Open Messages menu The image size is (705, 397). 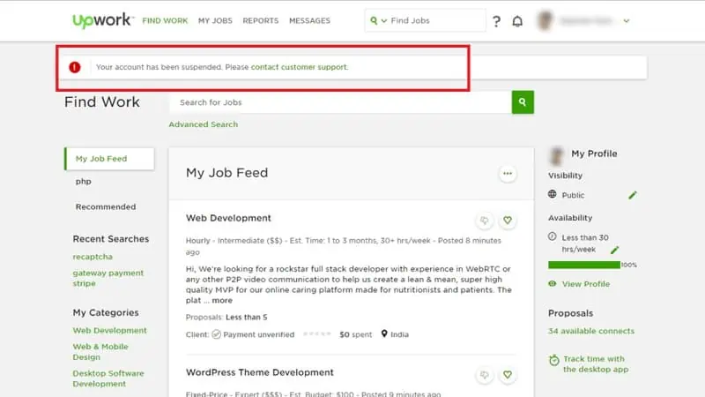[310, 20]
